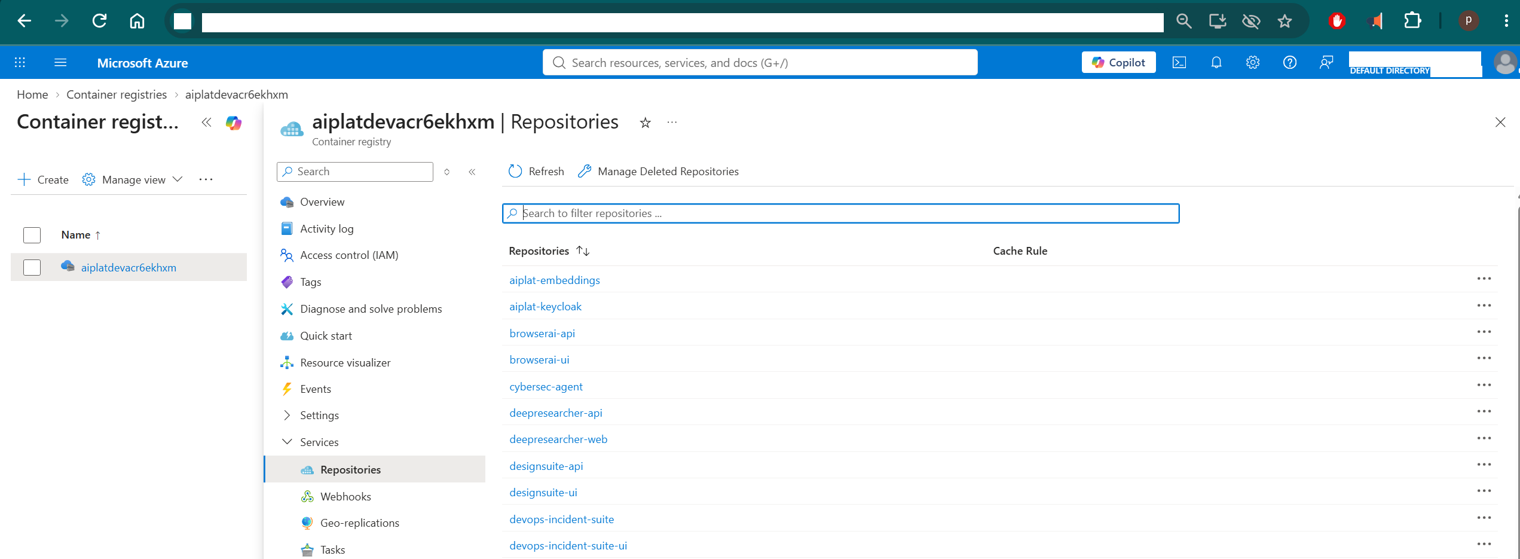Click the Refresh button
1520x559 pixels.
536,172
